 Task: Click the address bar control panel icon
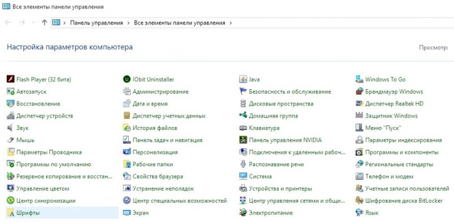pyautogui.click(x=56, y=23)
